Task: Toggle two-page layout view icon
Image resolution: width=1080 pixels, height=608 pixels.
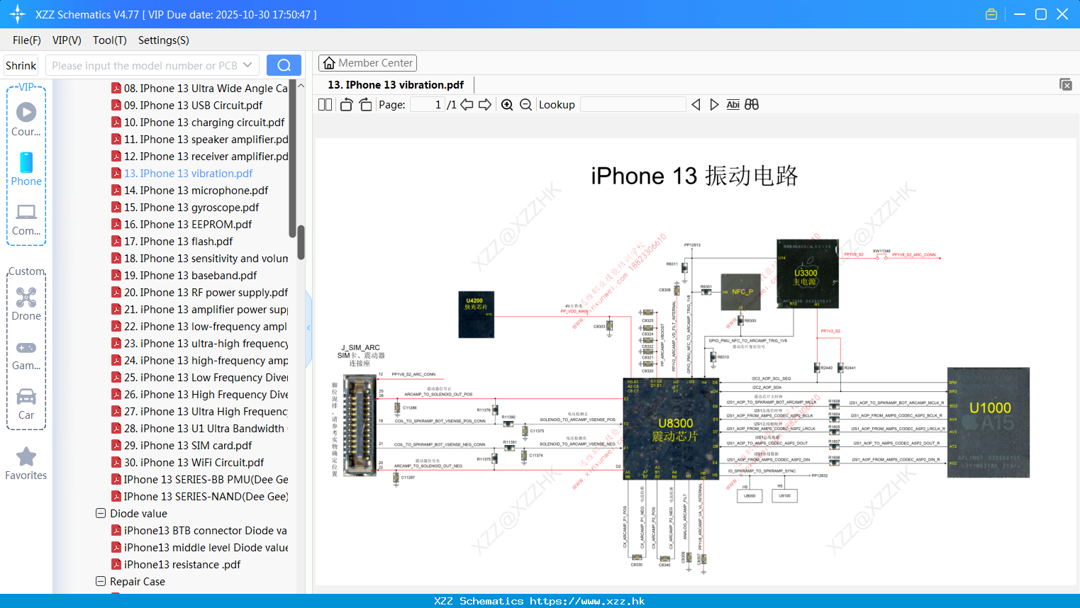Action: 325,105
